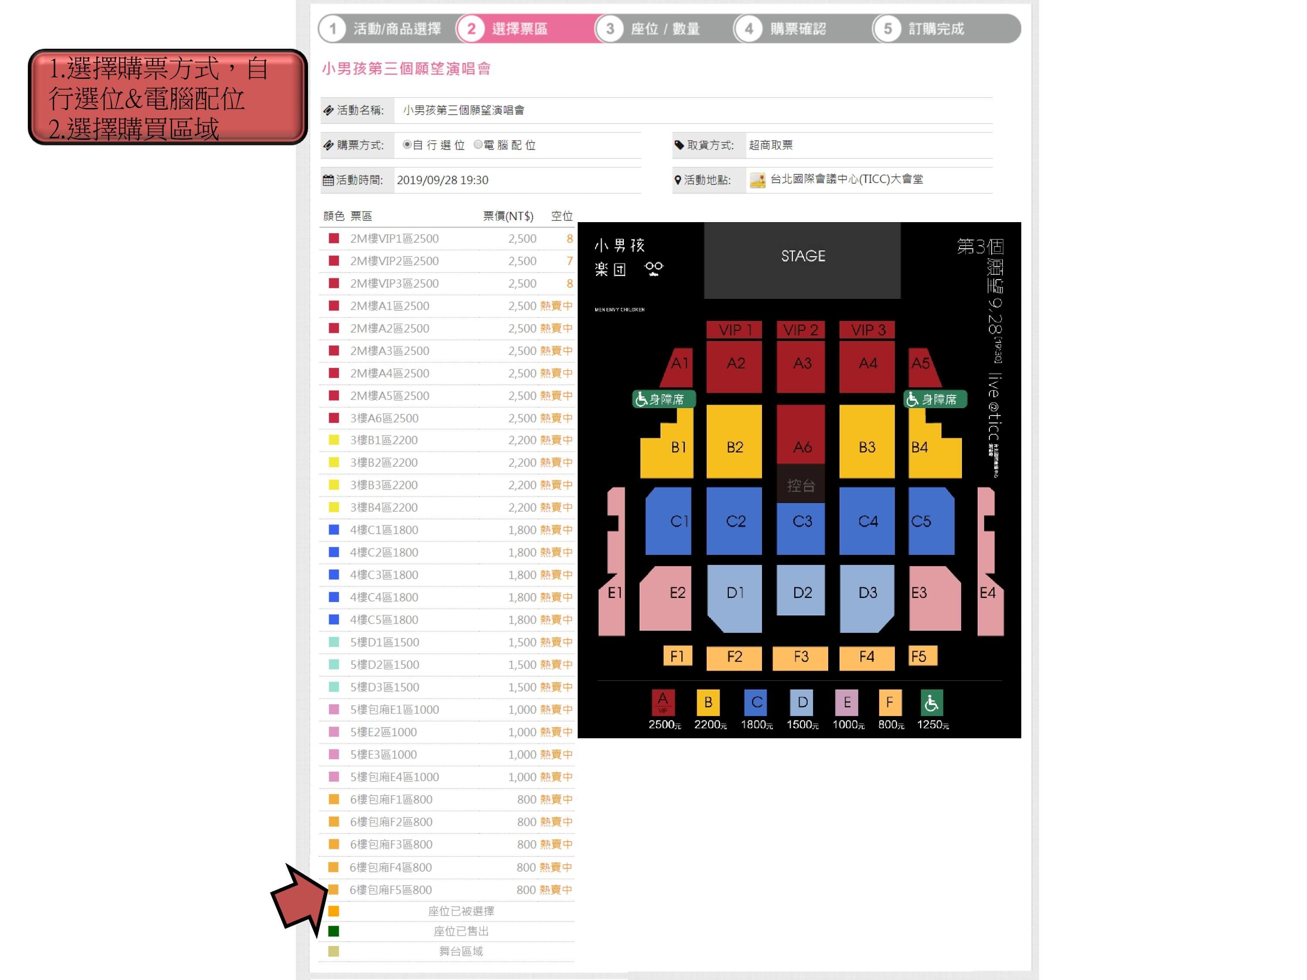Click the tag icon beside 取貨方式
This screenshot has height=980, width=1307.
[x=680, y=145]
